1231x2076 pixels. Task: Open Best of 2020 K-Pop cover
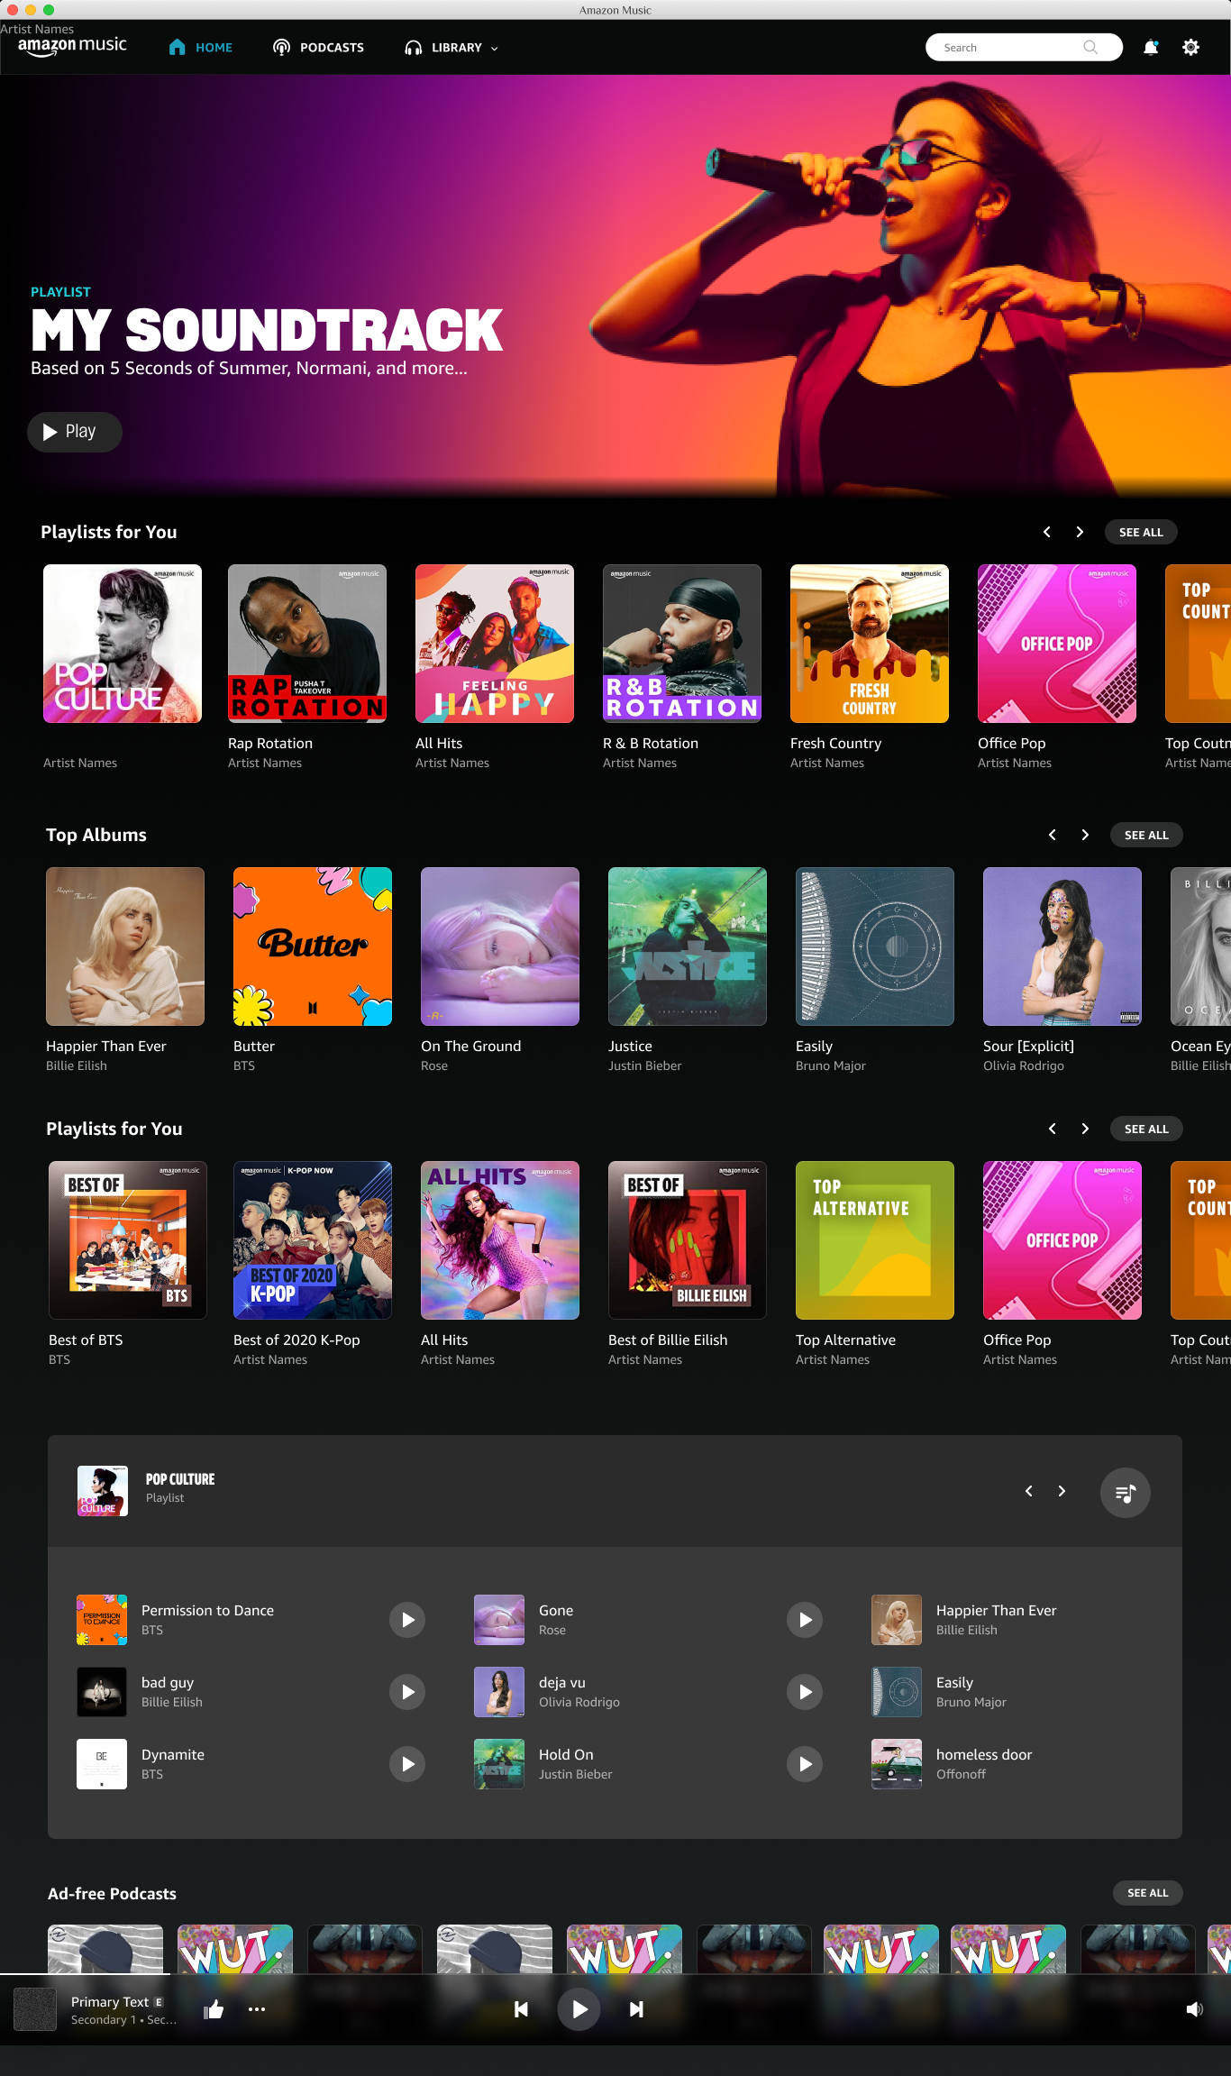click(x=313, y=1240)
